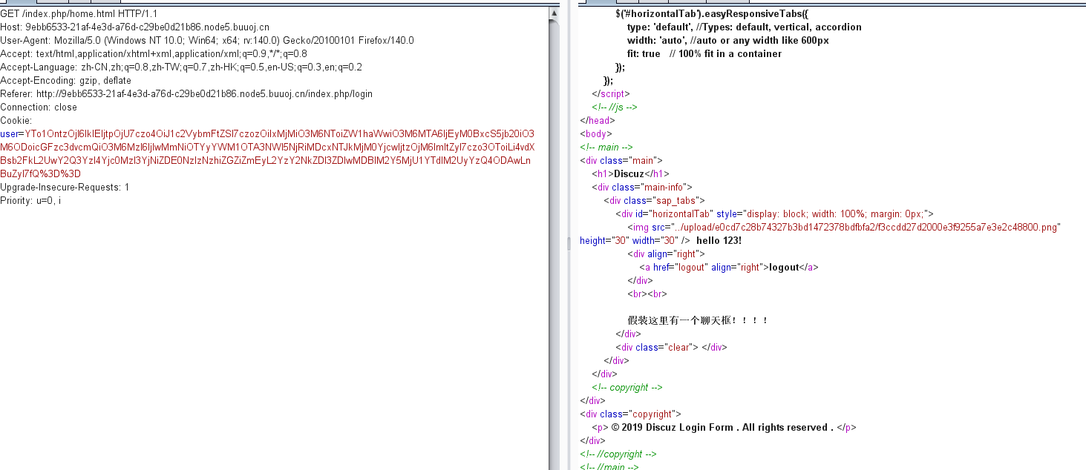Click the '© 2019 Discuz Login Form' paragraph

pyautogui.click(x=724, y=428)
